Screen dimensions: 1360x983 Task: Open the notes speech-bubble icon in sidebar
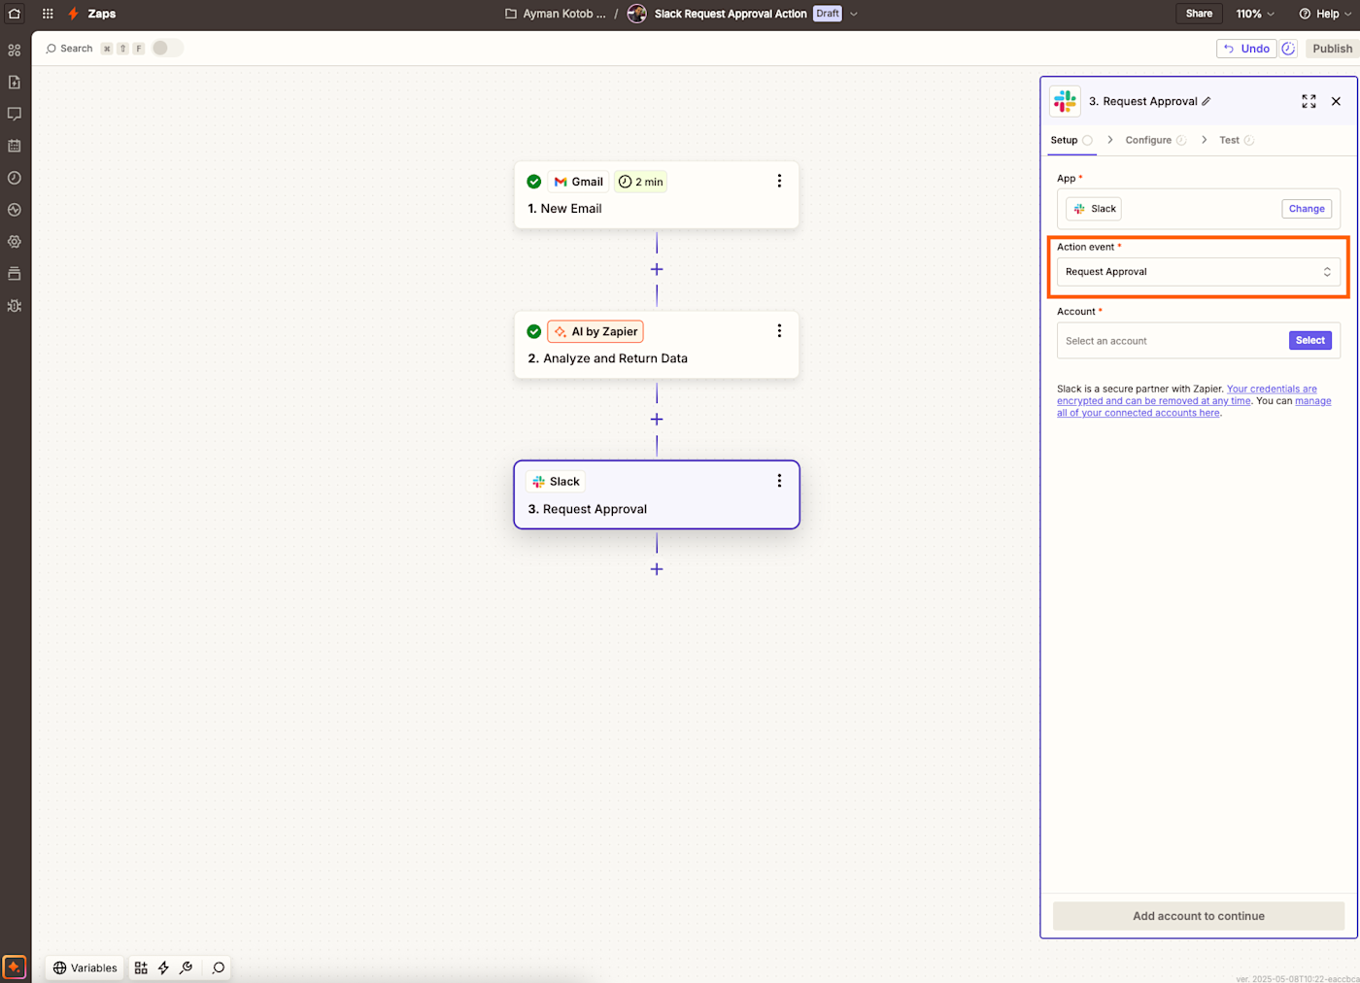tap(15, 115)
